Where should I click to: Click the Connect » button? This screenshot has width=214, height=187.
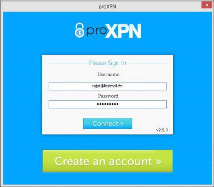pyautogui.click(x=107, y=124)
